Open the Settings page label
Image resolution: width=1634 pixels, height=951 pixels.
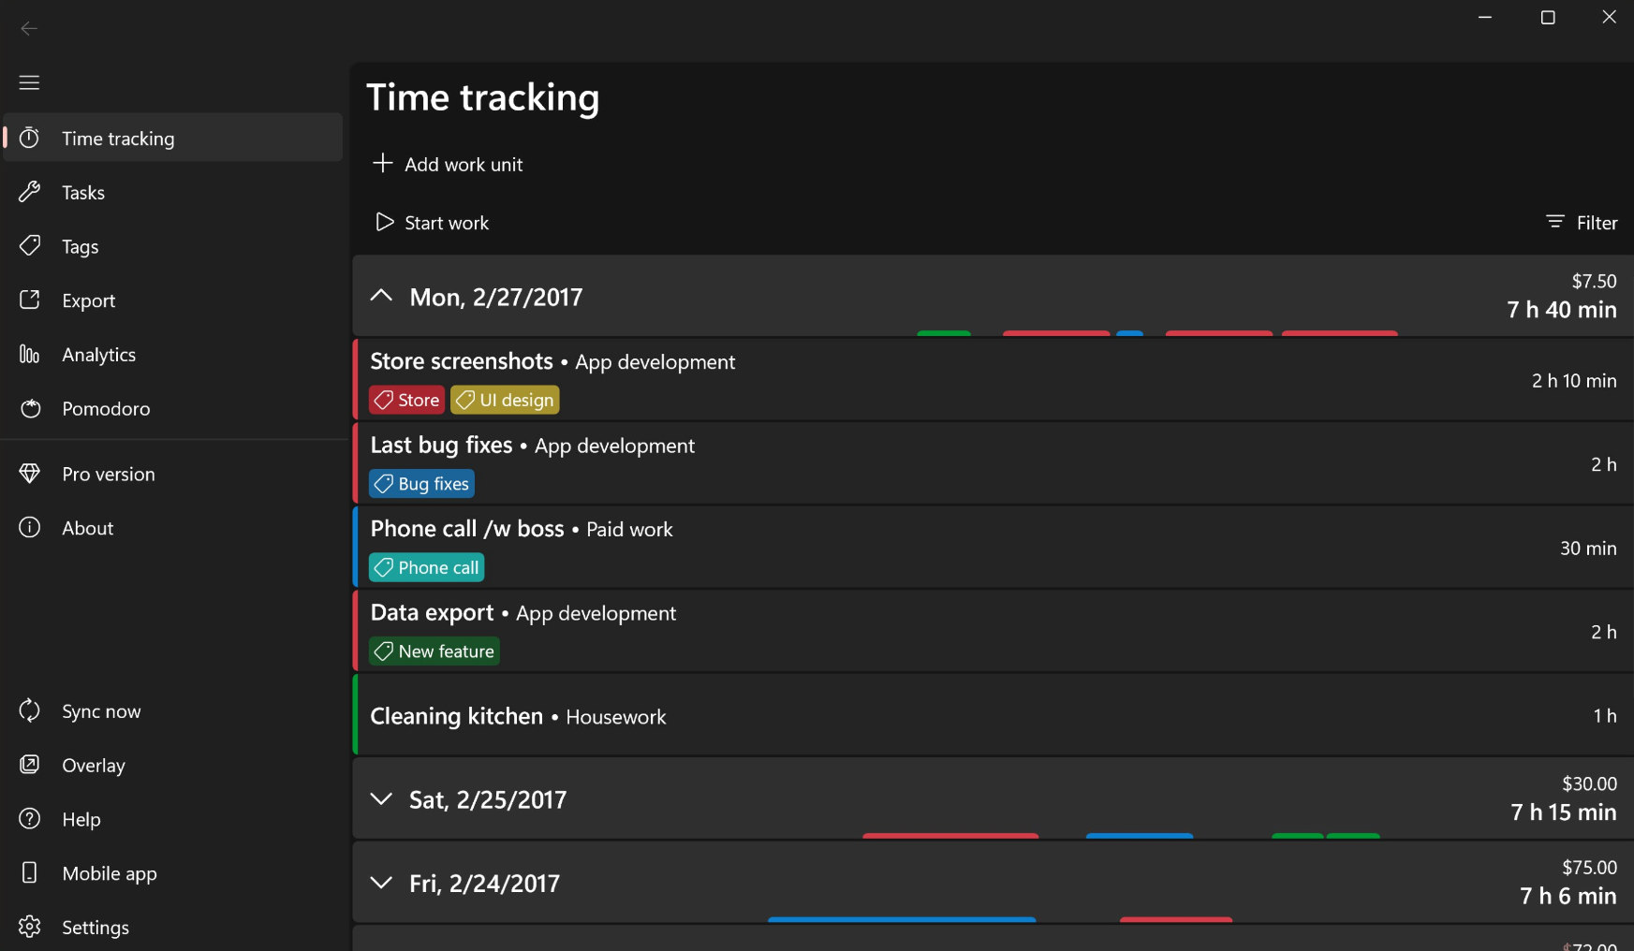[96, 928]
